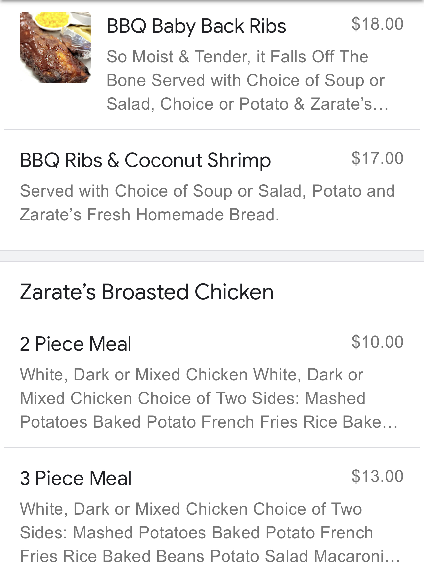Tap the BBQ Baby Back Ribs photo
424x586 pixels.
pos(55,47)
